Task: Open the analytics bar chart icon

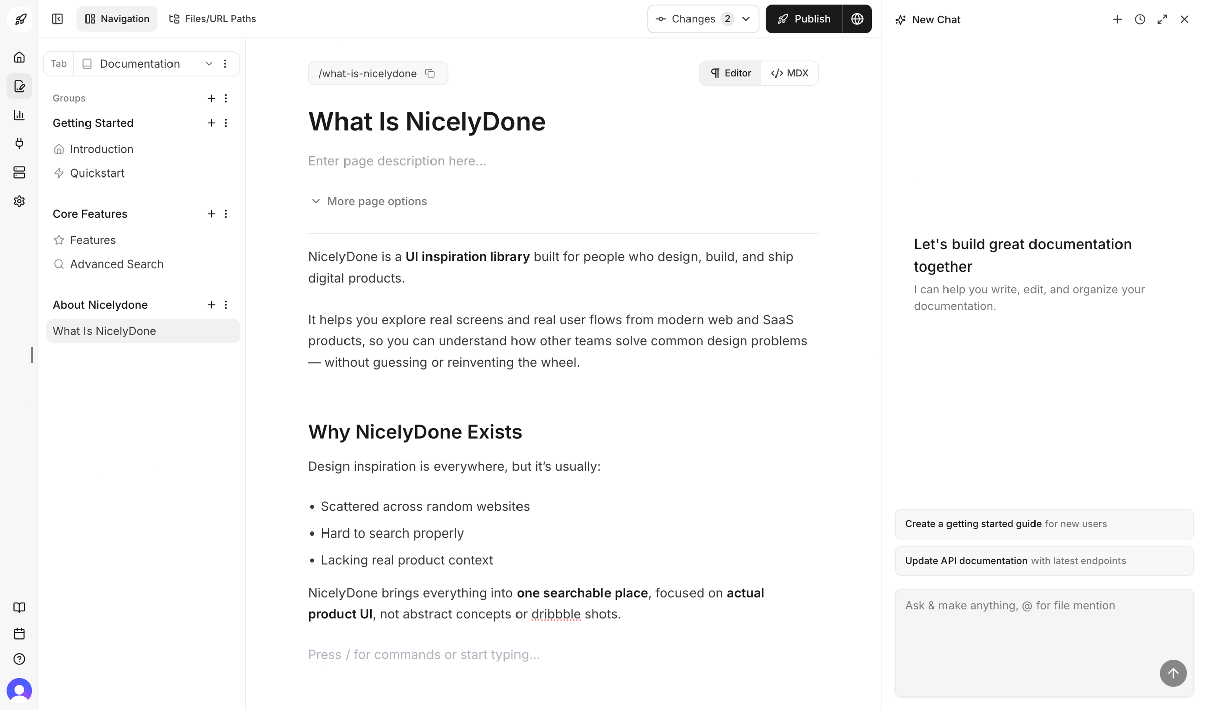Action: click(x=19, y=115)
